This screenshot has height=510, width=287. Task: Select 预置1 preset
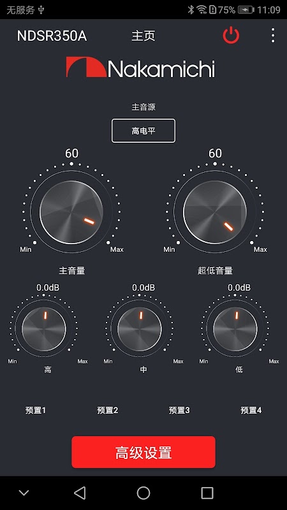36,411
